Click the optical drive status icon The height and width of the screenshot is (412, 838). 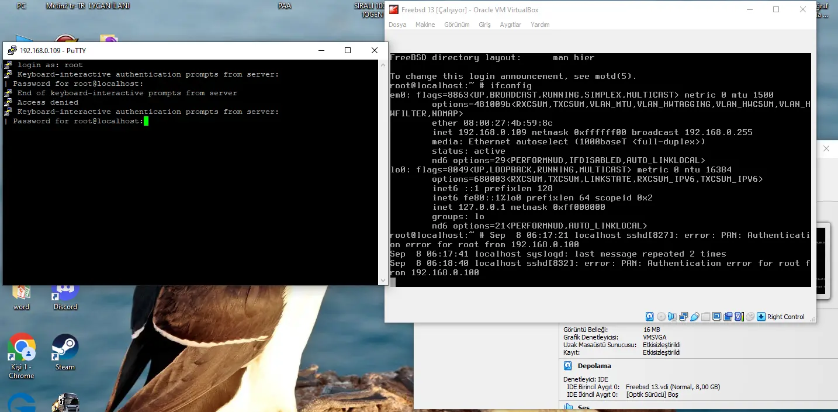[661, 317]
